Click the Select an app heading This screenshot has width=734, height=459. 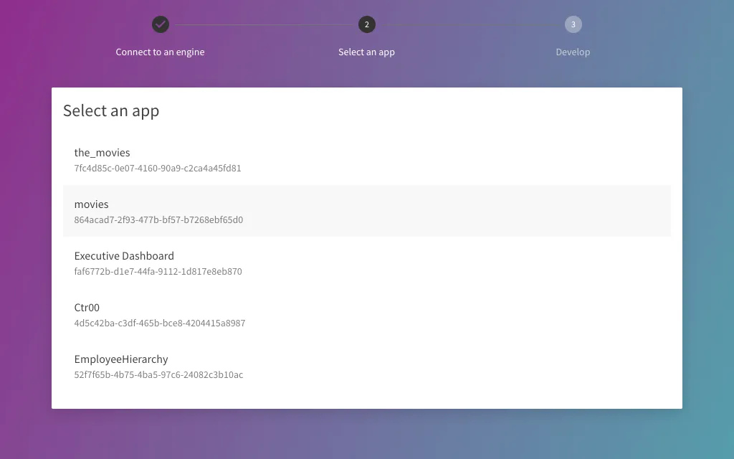(111, 111)
